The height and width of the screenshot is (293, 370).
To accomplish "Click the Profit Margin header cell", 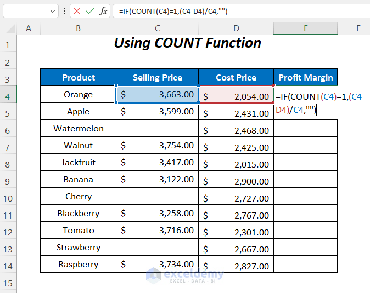I will 305,78.
